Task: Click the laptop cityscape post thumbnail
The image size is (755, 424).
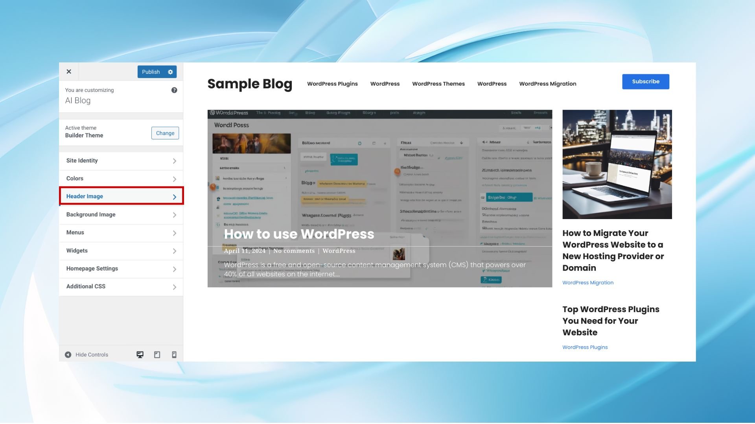Action: 617,164
